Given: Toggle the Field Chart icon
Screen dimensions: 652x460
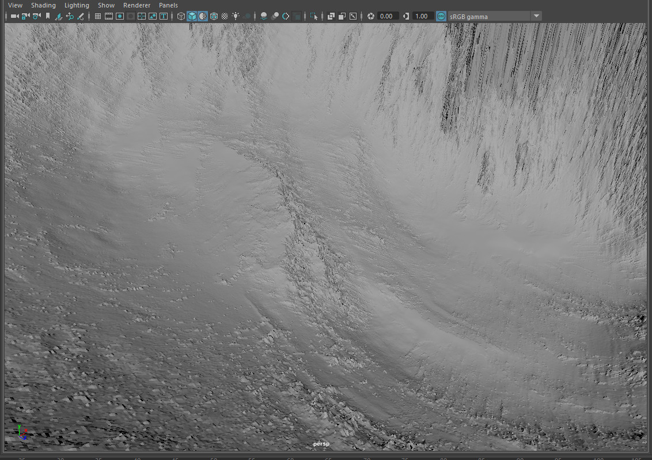Looking at the screenshot, I should click(x=141, y=16).
